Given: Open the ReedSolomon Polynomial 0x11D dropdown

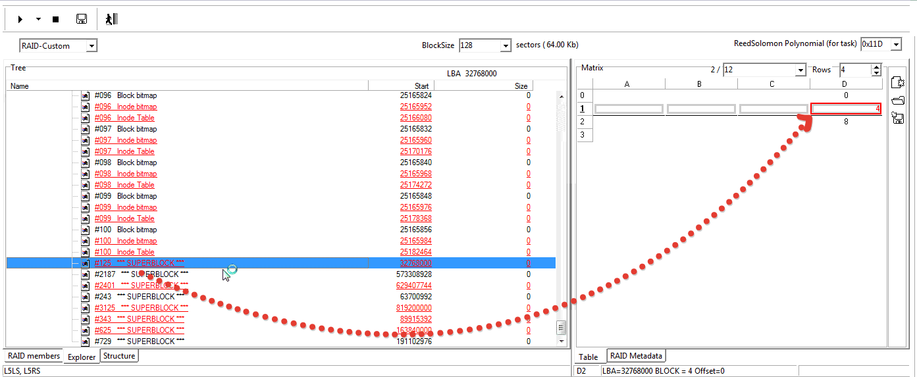Looking at the screenshot, I should click(896, 44).
